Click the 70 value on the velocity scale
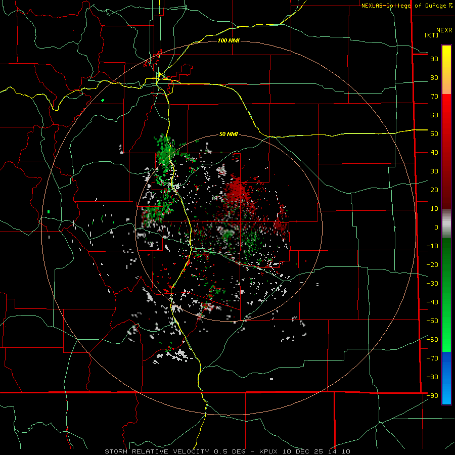The image size is (455, 455). (434, 97)
